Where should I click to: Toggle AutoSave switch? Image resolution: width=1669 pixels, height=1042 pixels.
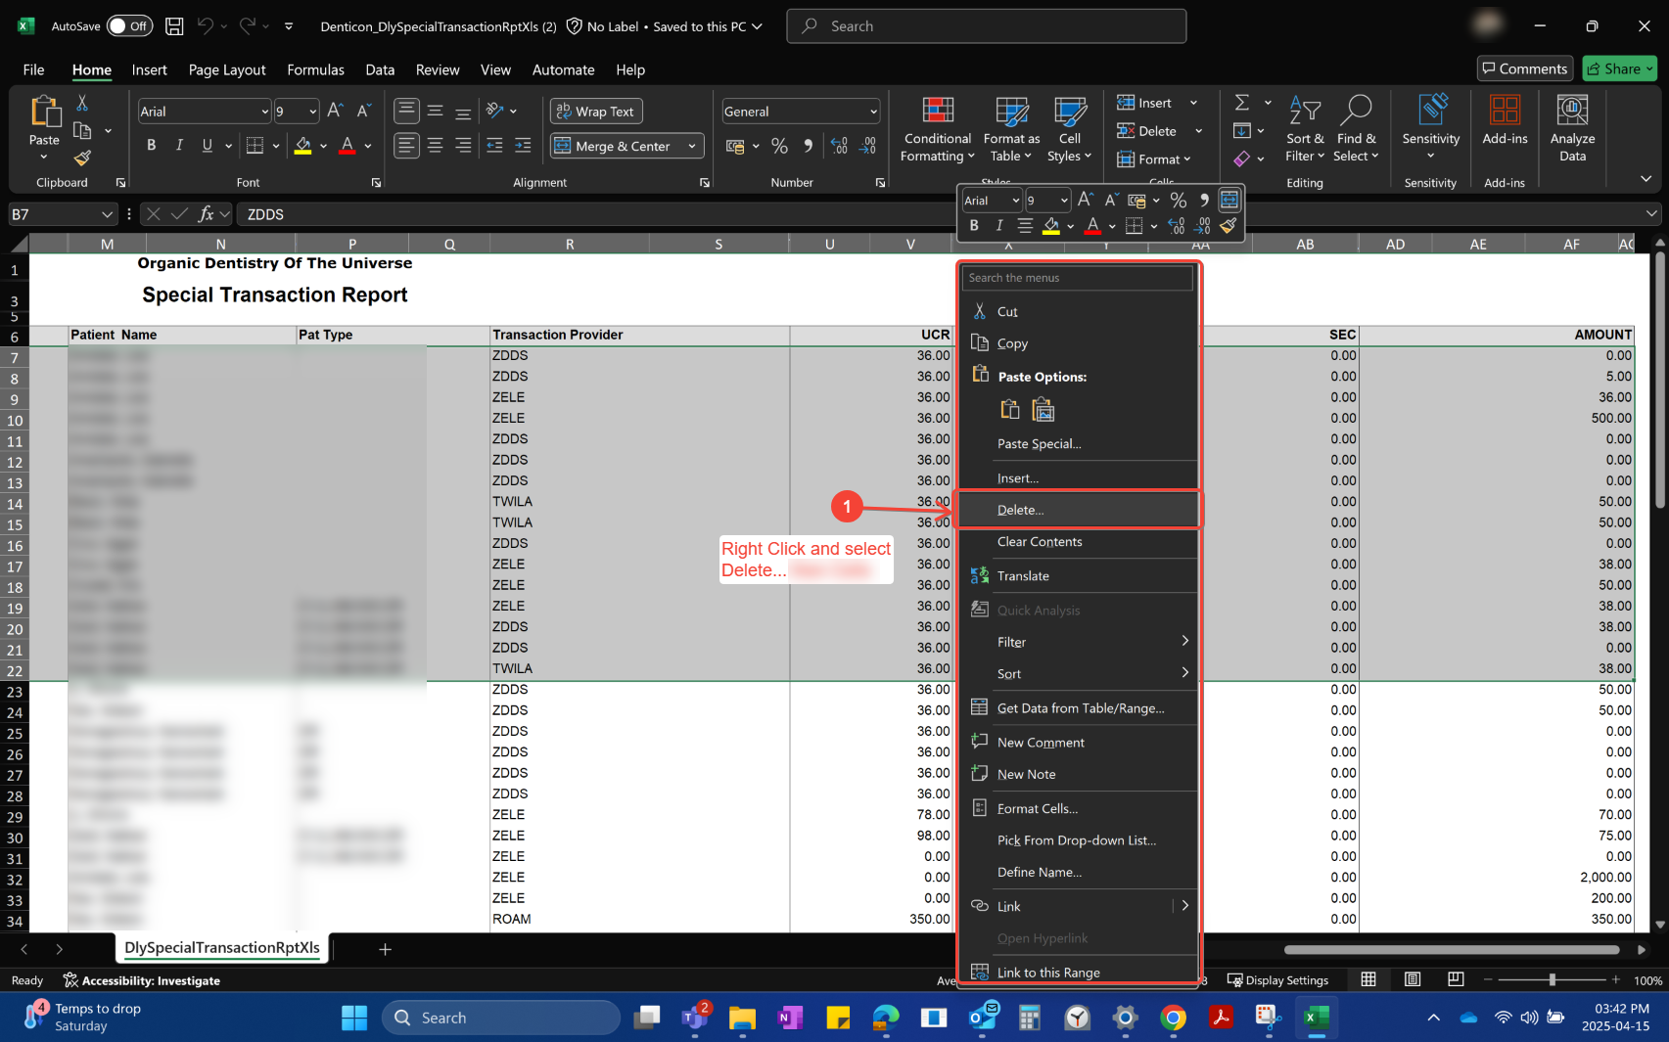tap(129, 26)
